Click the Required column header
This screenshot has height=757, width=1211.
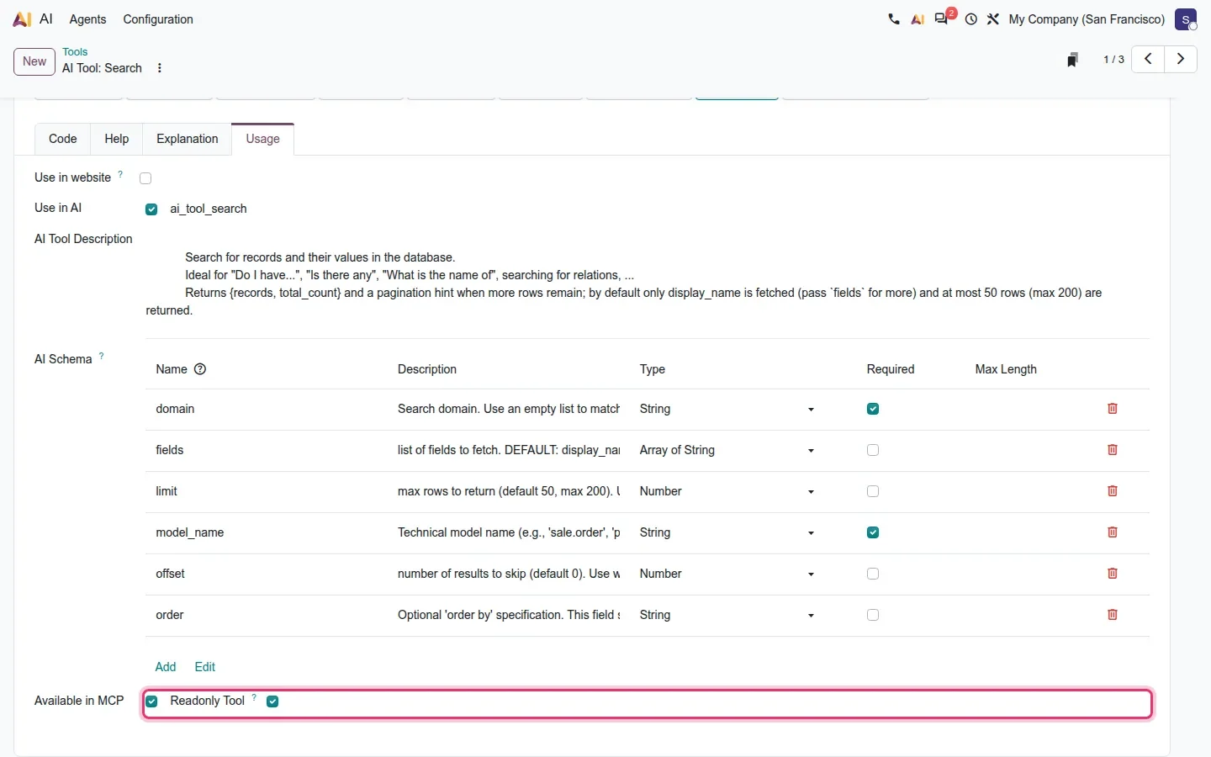coord(891,369)
